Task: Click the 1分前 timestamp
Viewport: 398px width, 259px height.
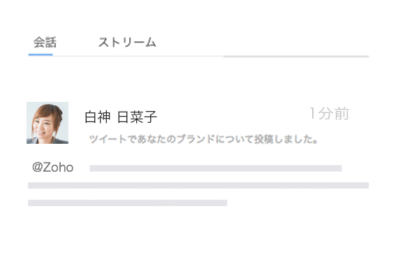Action: (330, 113)
